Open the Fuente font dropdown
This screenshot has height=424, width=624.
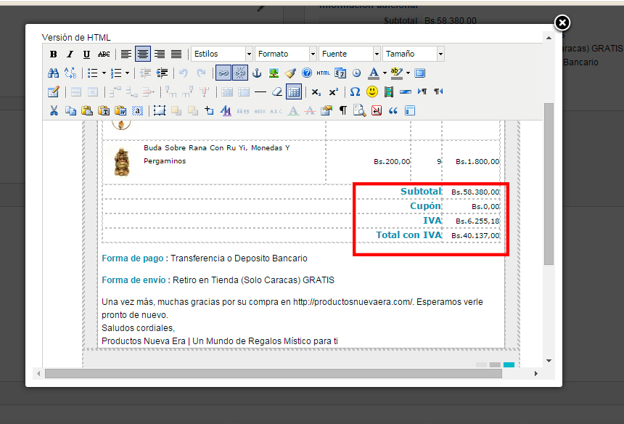pyautogui.click(x=350, y=54)
